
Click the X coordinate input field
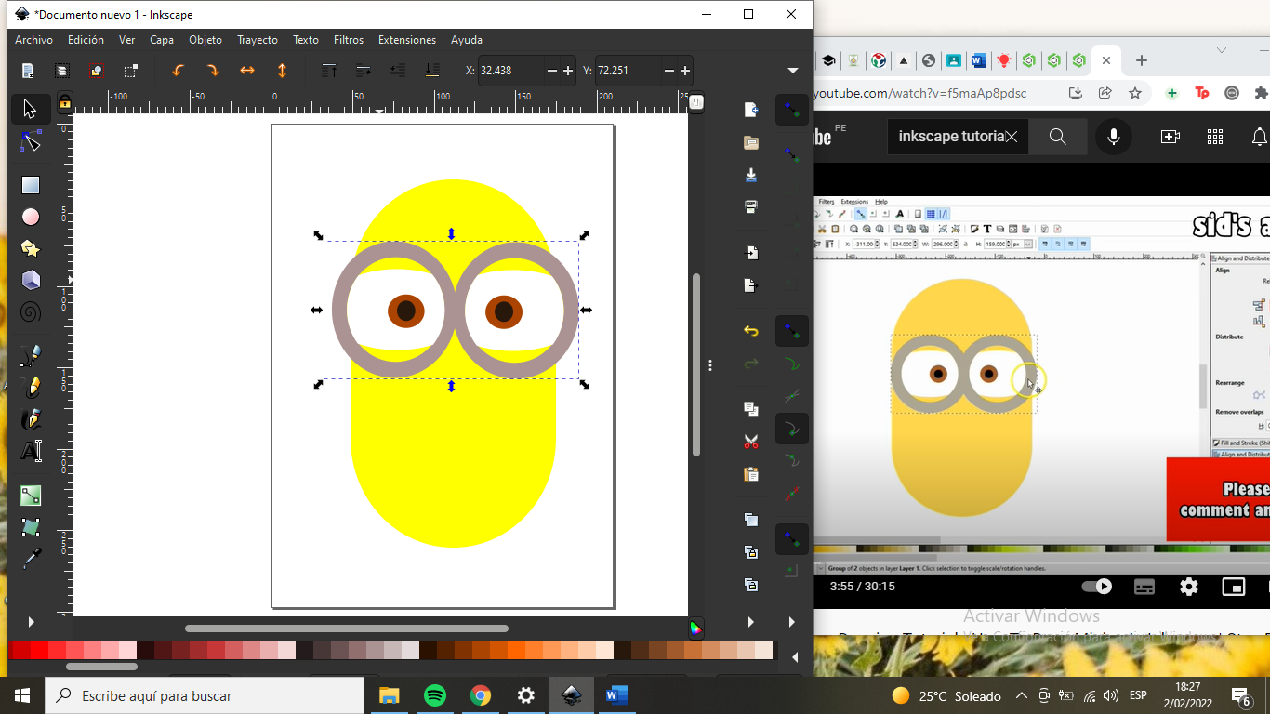point(509,71)
